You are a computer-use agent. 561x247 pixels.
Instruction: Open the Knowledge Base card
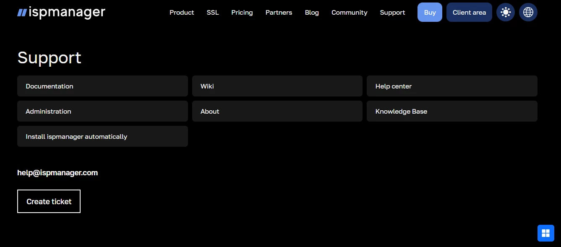click(452, 111)
